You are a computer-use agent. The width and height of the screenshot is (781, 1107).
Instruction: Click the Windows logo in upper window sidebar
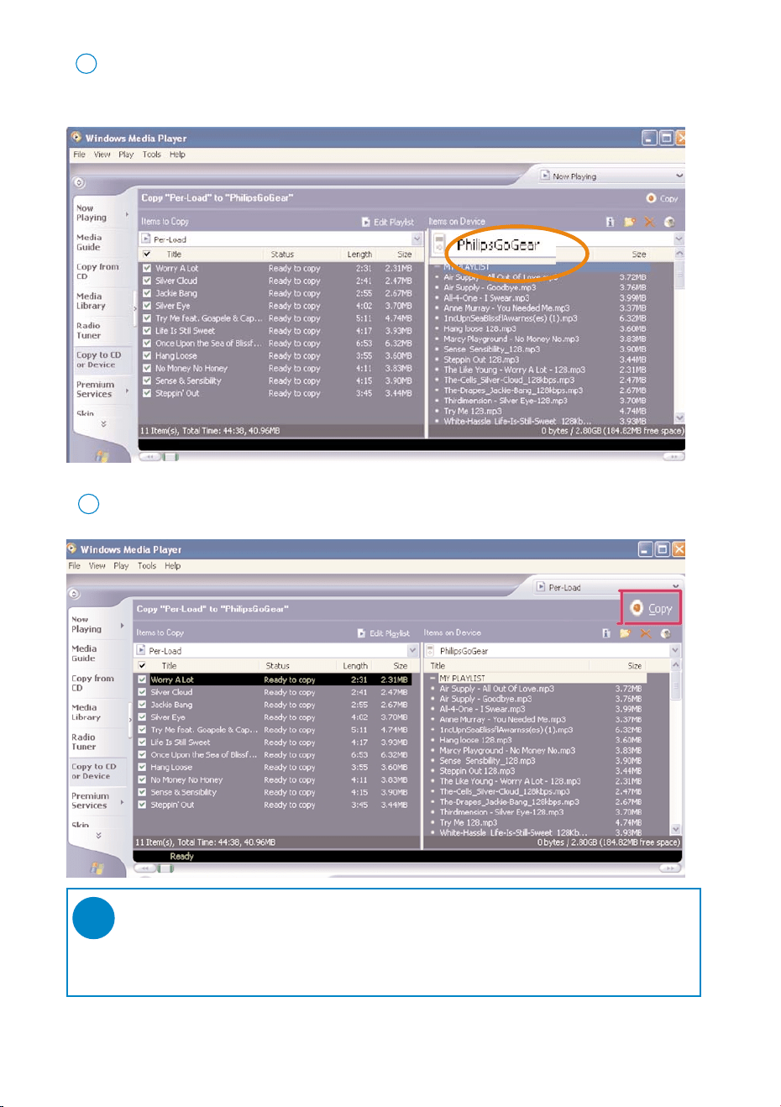click(102, 455)
